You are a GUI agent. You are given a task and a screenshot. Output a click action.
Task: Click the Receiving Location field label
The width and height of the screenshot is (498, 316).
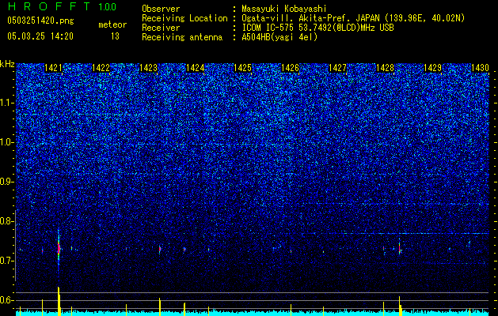184,18
